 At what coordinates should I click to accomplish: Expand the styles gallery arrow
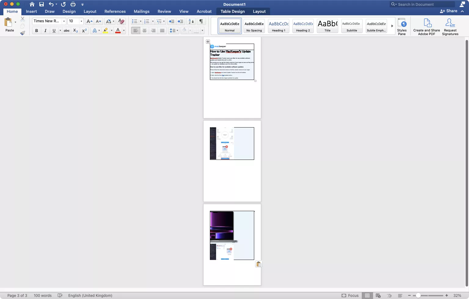[x=392, y=26]
